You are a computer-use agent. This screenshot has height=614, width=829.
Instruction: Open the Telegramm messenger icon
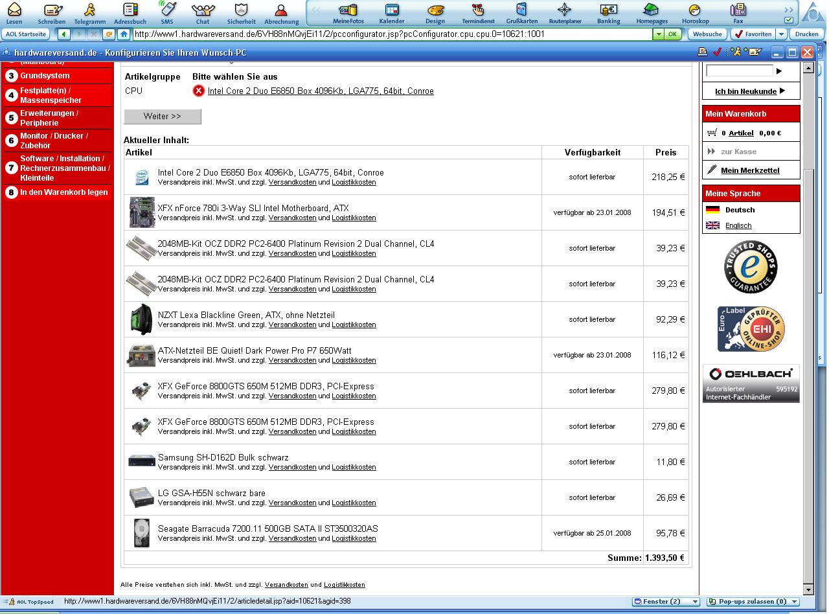tap(89, 12)
